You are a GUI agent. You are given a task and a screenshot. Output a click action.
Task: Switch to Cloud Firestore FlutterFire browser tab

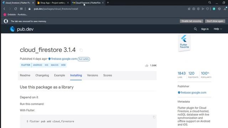pos(88,3)
